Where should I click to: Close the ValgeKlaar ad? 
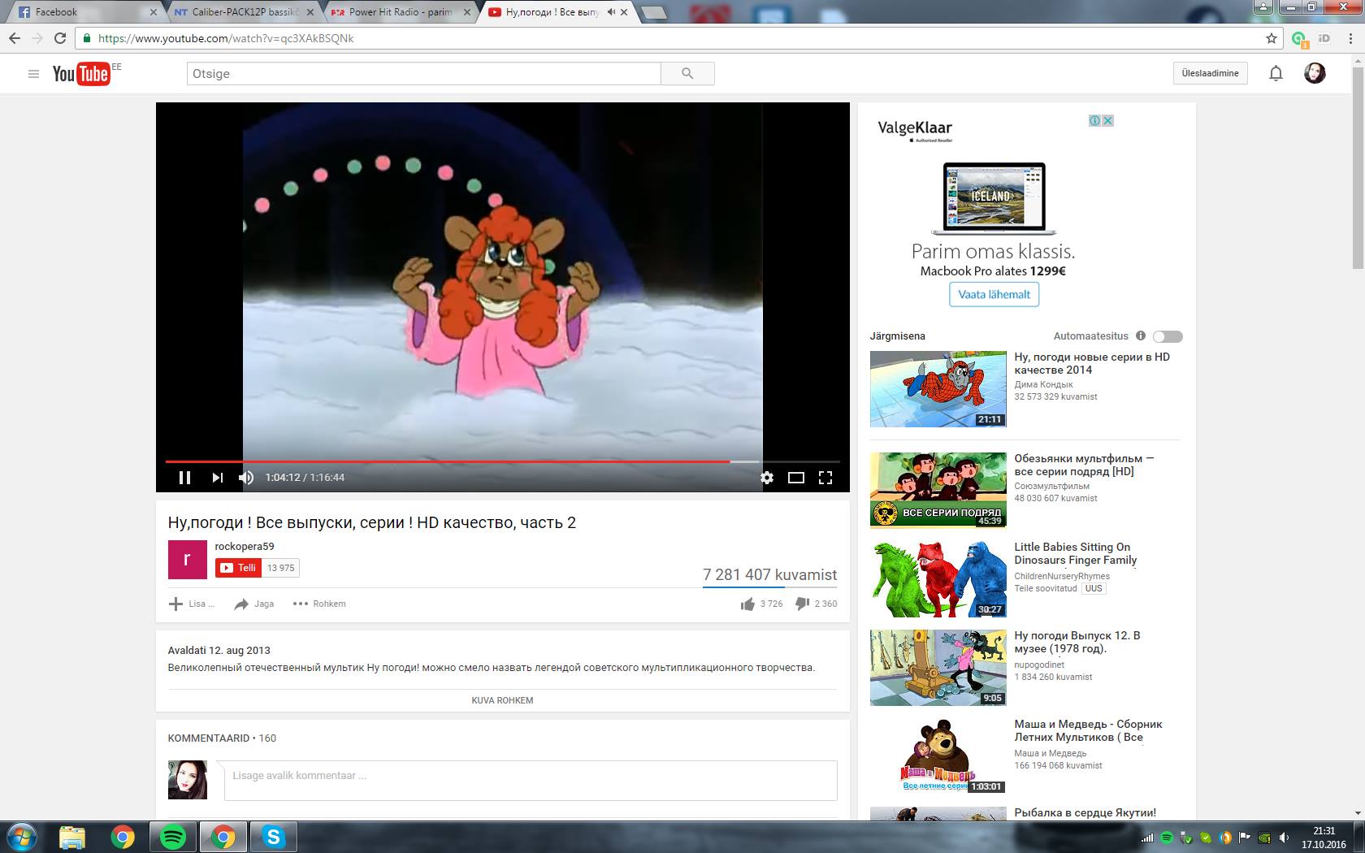[1107, 120]
